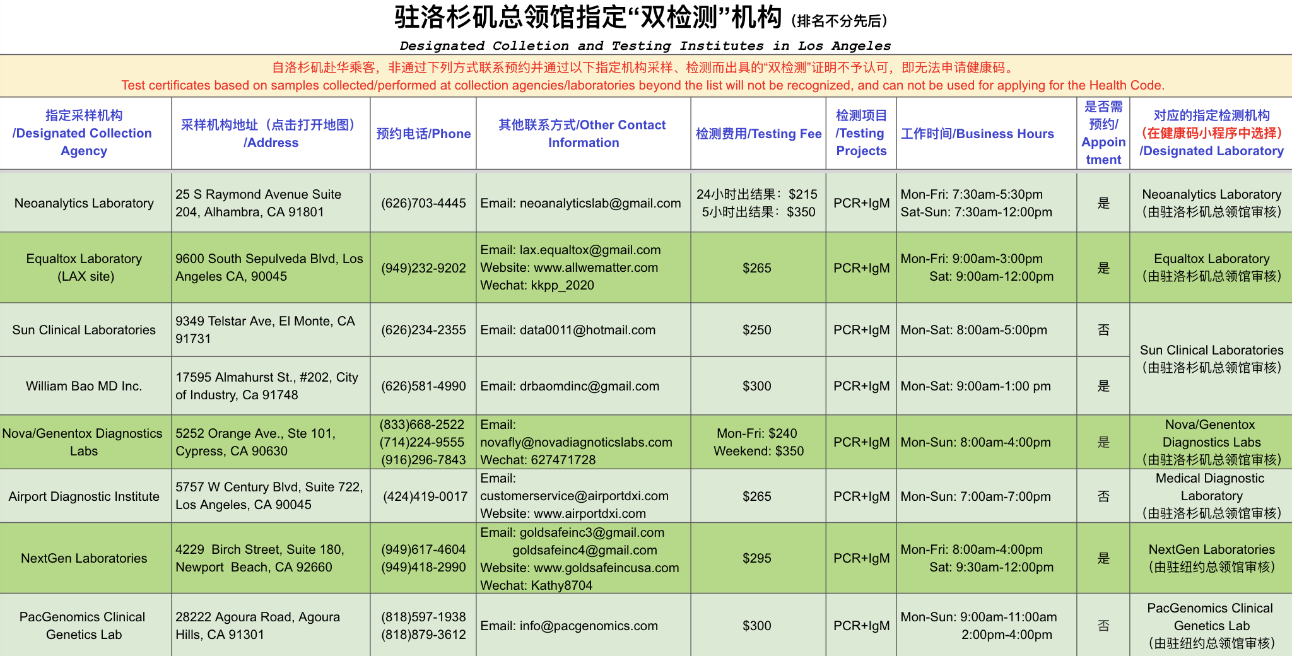Click email novafly@novadiagnoticslabs.com text

pyautogui.click(x=576, y=442)
